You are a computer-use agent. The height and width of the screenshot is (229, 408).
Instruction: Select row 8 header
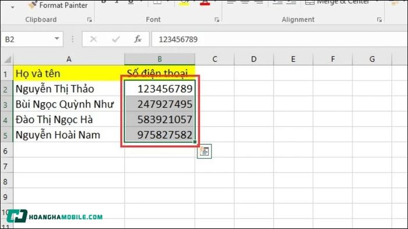pyautogui.click(x=7, y=181)
